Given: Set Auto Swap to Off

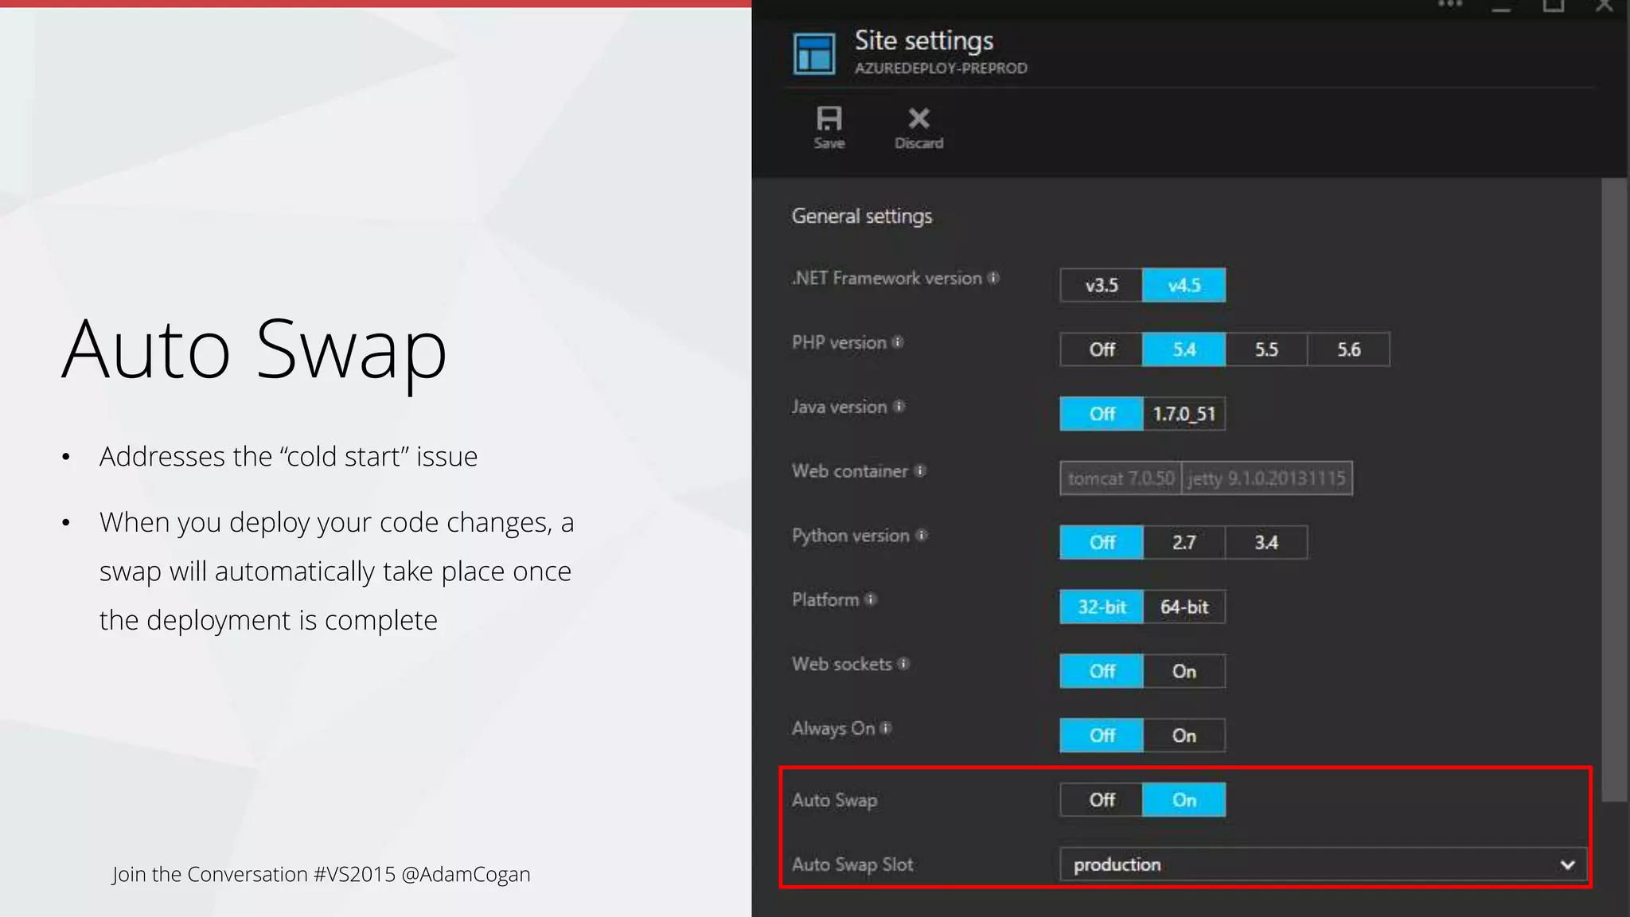Looking at the screenshot, I should pos(1102,800).
